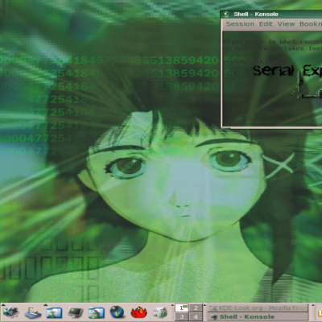The width and height of the screenshot is (322, 322).
Task: Click the desktop access pencil icon
Action: [33, 313]
